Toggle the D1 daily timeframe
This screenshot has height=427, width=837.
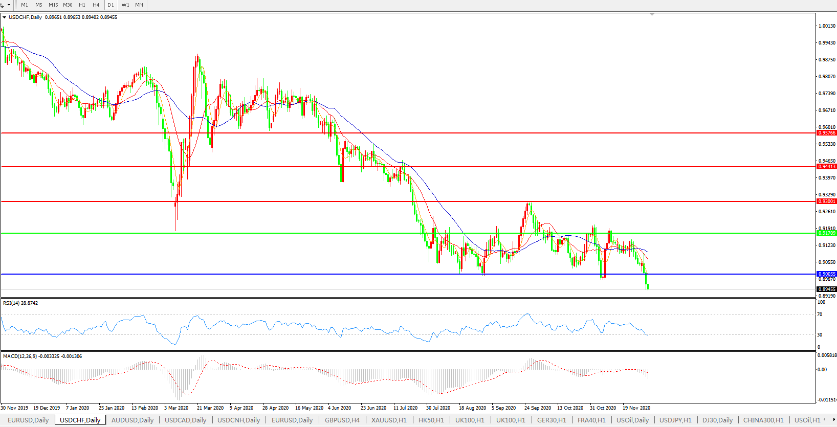111,5
